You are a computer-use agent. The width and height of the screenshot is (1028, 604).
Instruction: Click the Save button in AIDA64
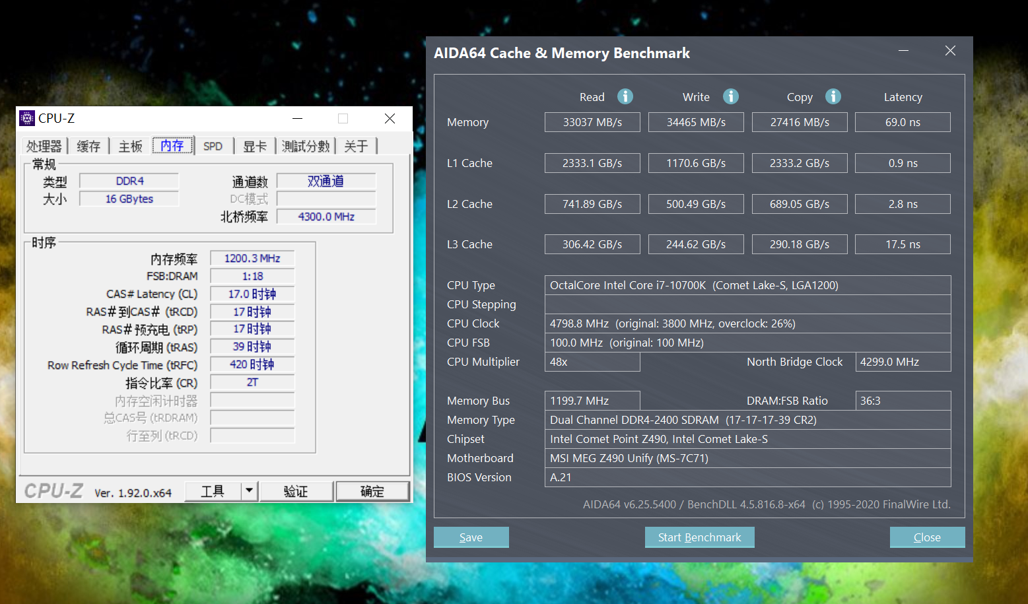click(471, 537)
